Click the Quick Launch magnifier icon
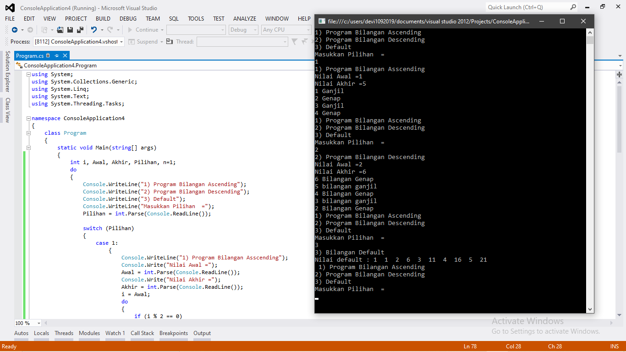Image resolution: width=626 pixels, height=352 pixels. tap(573, 7)
